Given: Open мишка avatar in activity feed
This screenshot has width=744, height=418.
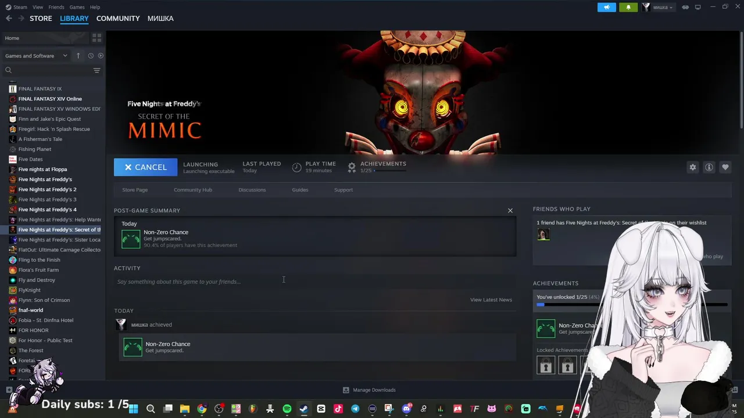Looking at the screenshot, I should 121,325.
